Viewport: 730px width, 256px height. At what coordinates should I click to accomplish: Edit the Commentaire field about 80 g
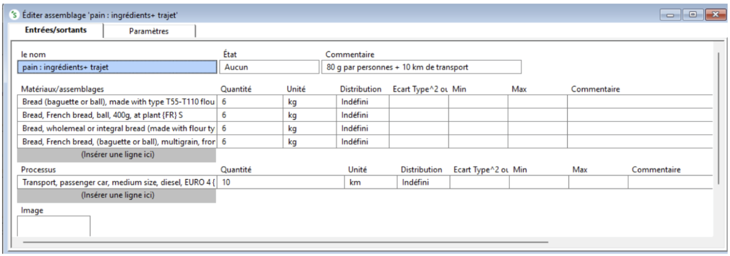pyautogui.click(x=422, y=67)
